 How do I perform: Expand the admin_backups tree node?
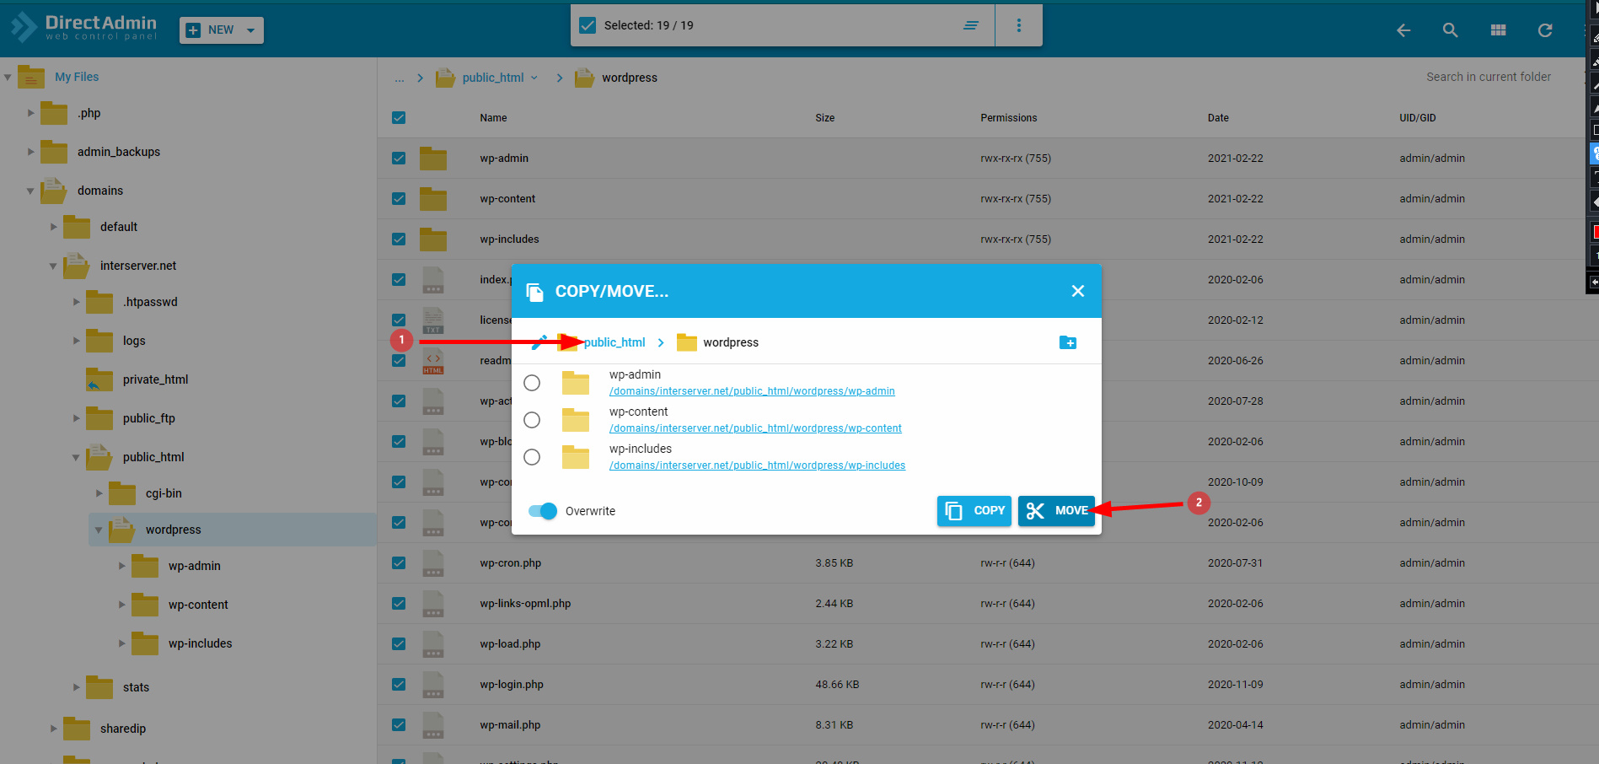click(x=31, y=152)
